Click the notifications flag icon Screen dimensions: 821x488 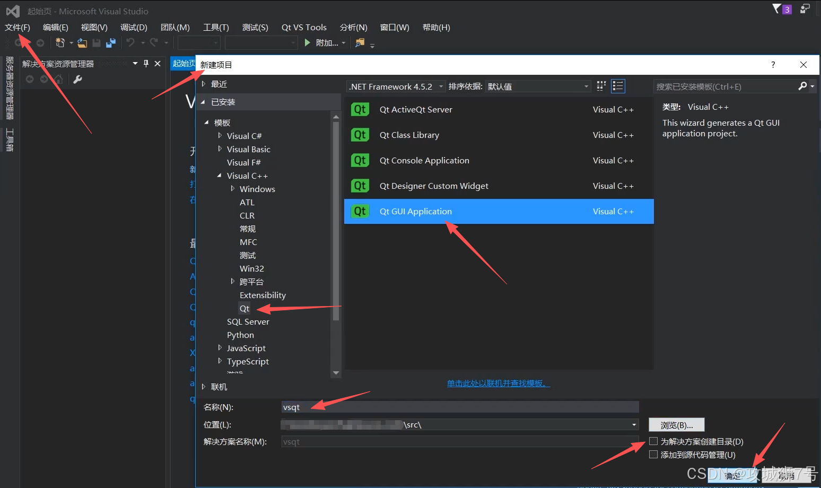tap(776, 8)
